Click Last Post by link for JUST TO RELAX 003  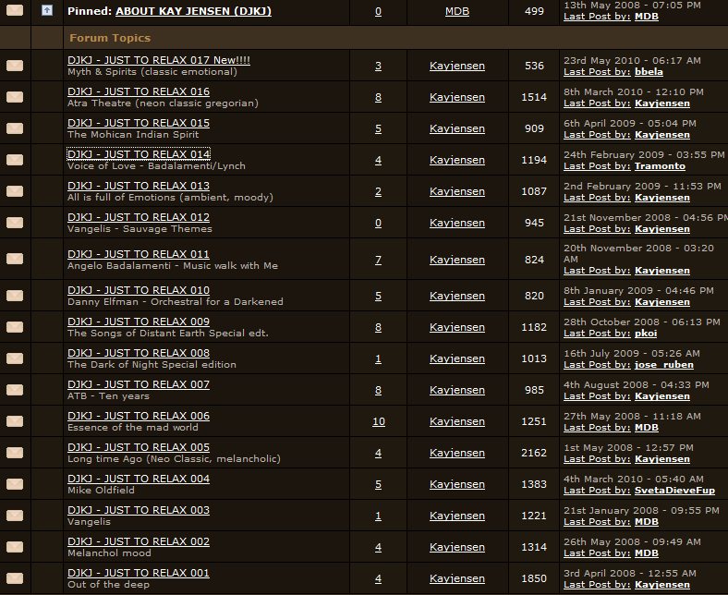coord(597,522)
